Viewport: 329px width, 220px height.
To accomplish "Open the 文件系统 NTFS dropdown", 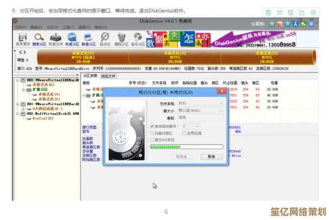I will point(200,104).
